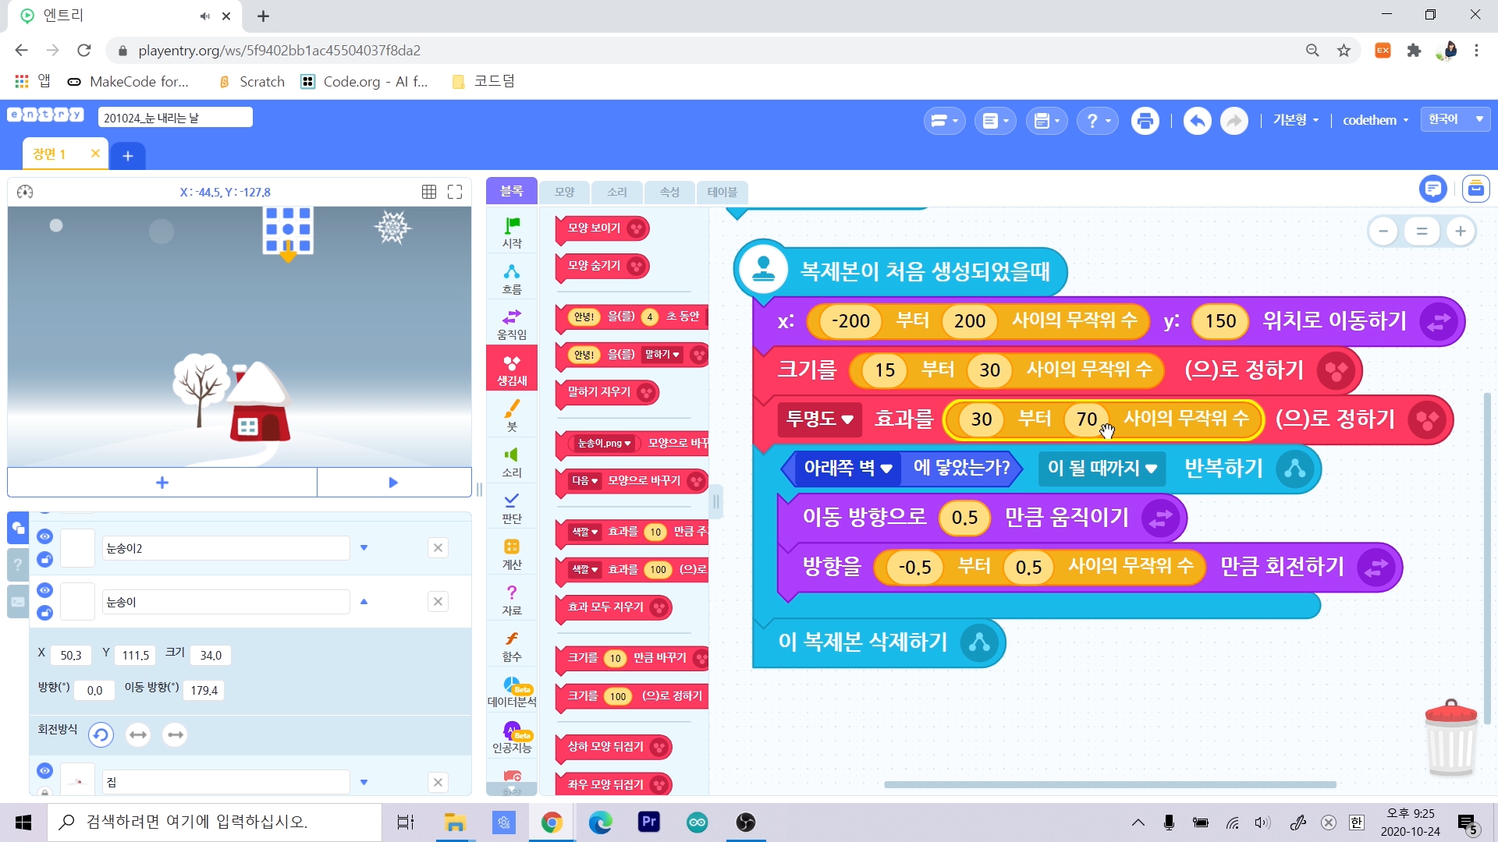Switch to the 소리 tab

point(616,192)
